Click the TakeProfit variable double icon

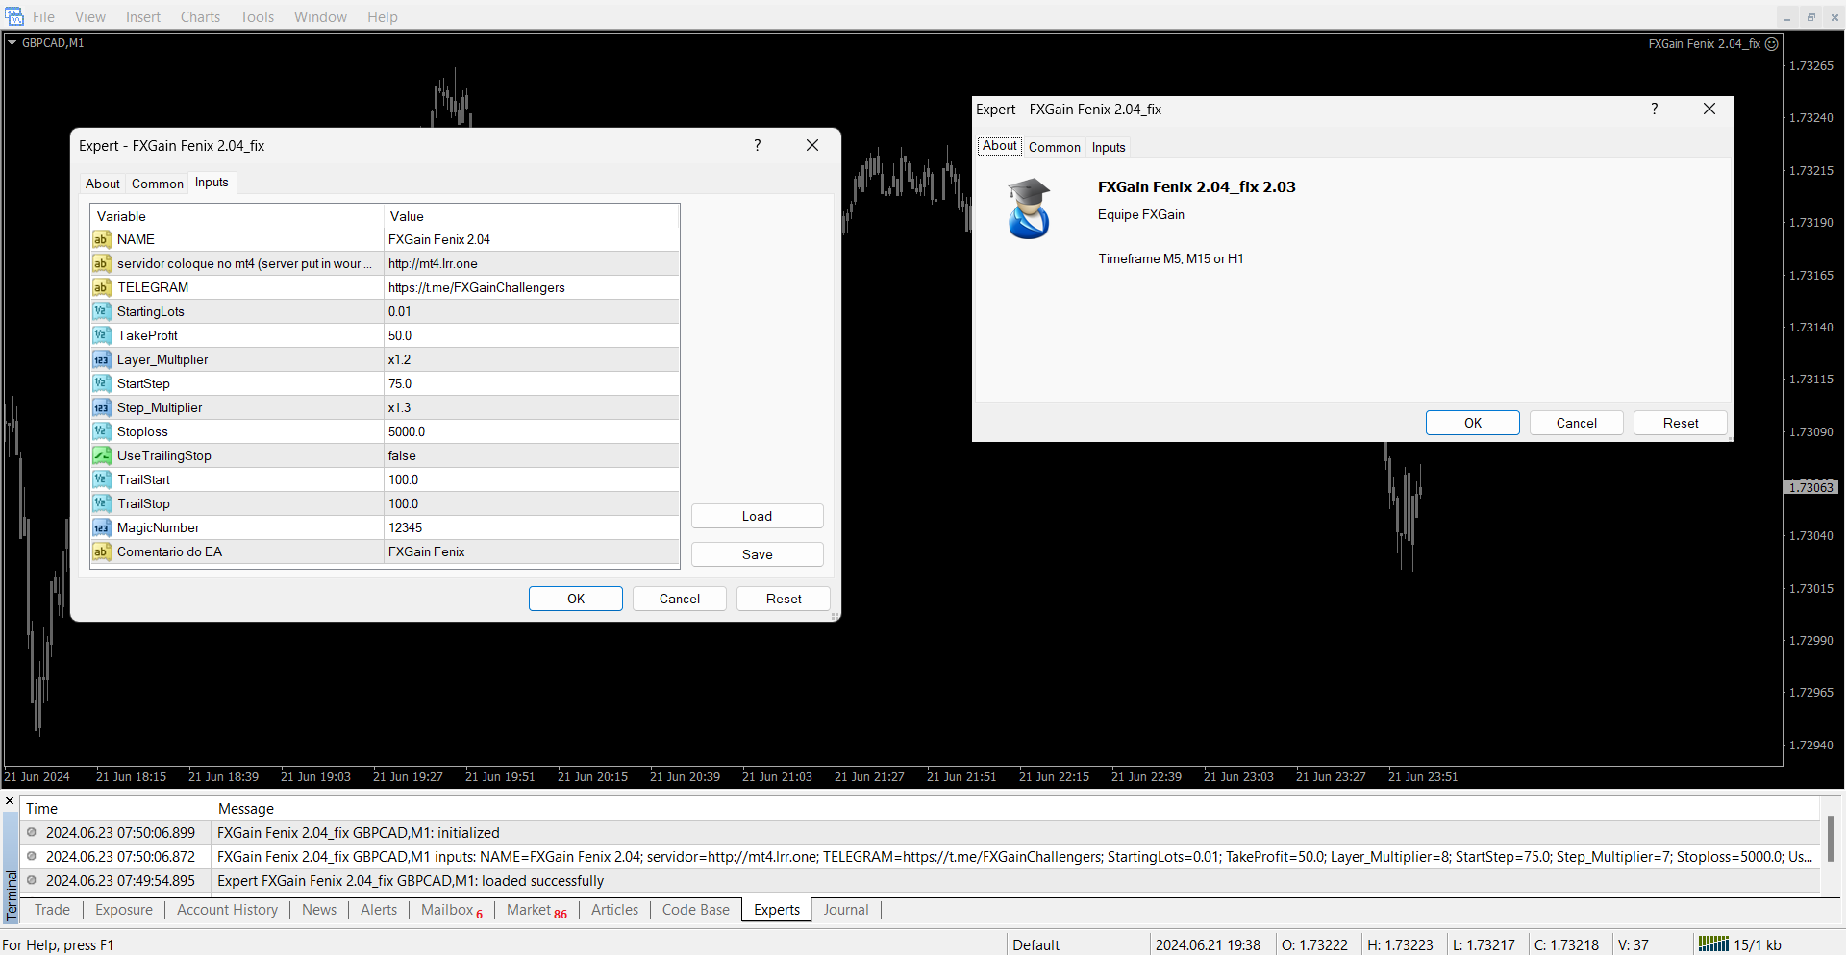coord(102,335)
